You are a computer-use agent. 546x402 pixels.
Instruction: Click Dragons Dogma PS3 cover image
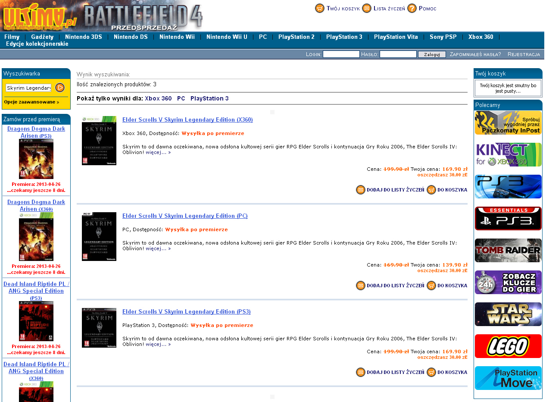36,159
